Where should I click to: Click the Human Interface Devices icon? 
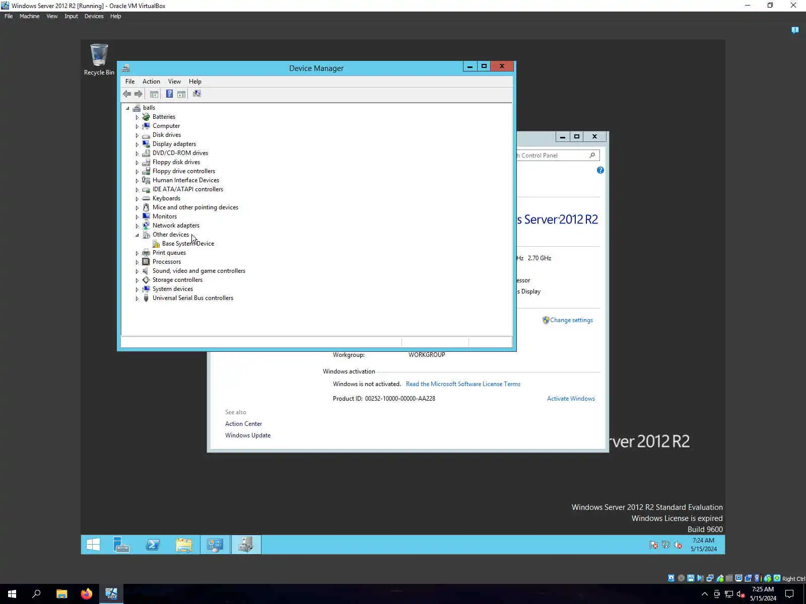[146, 180]
